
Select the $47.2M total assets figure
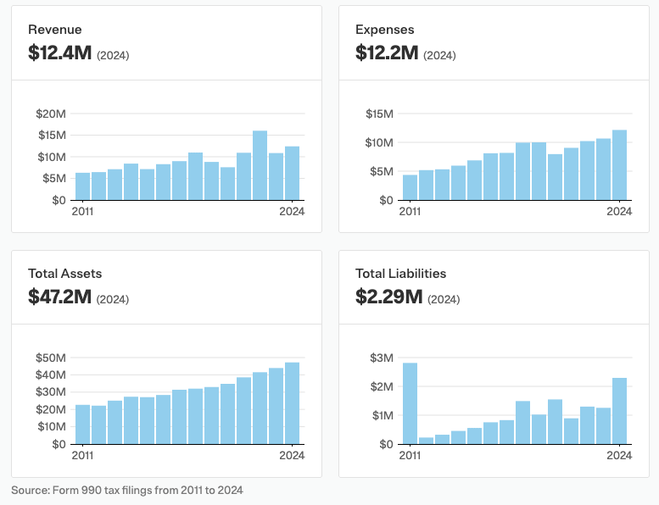pyautogui.click(x=59, y=297)
